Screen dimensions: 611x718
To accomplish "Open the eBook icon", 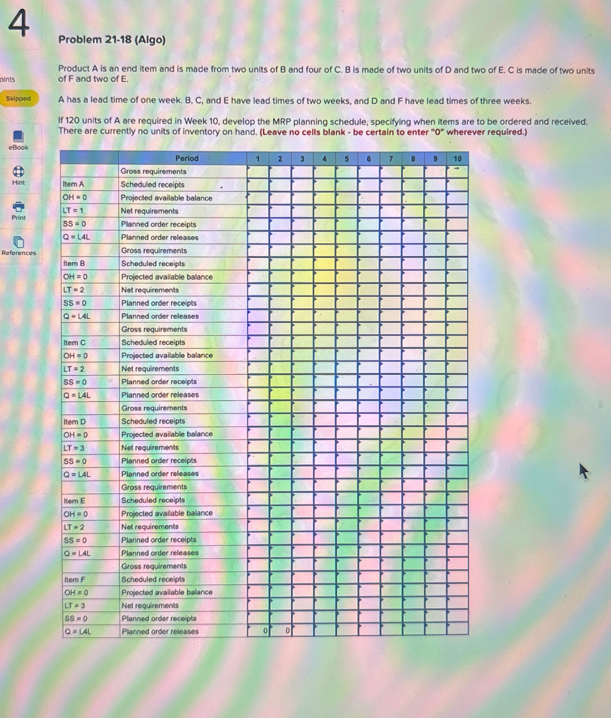I will coord(18,136).
